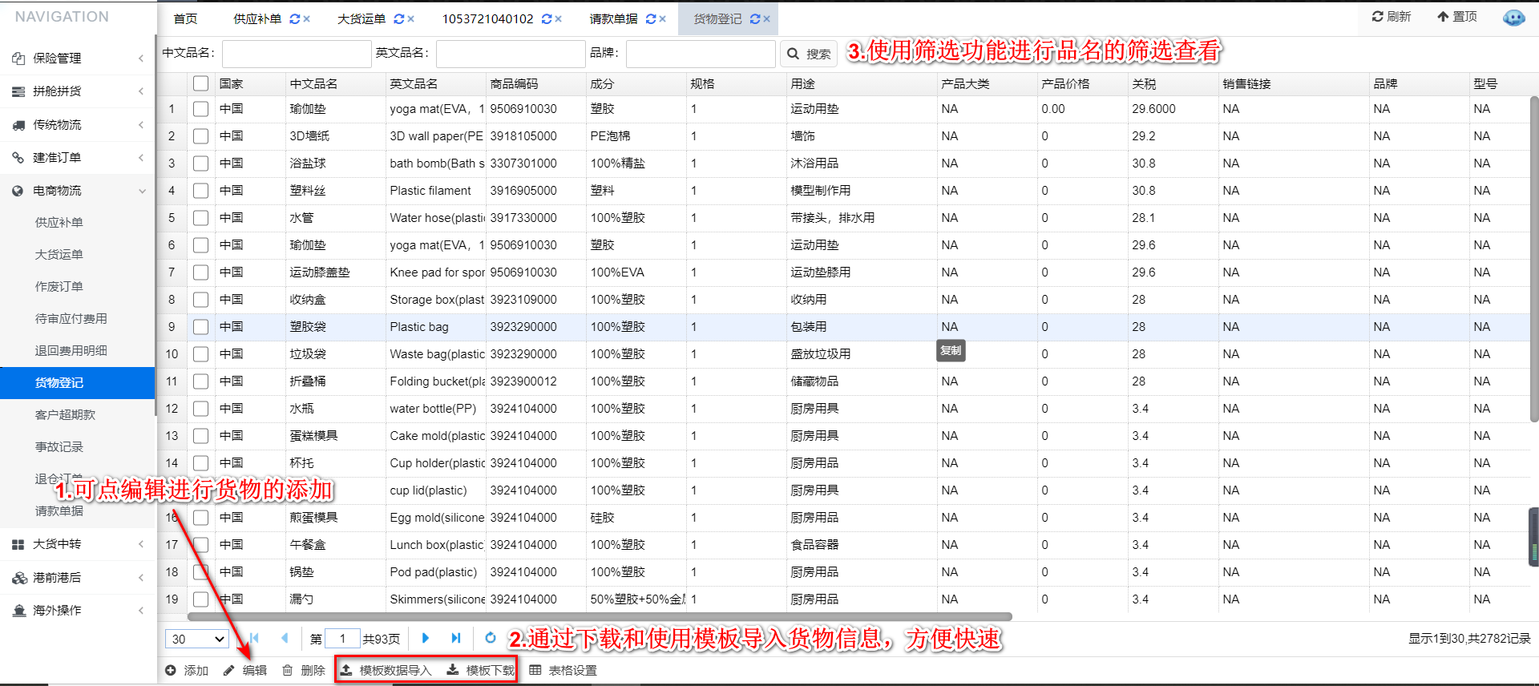Click the horizontal scrollbar under the table

click(x=600, y=617)
